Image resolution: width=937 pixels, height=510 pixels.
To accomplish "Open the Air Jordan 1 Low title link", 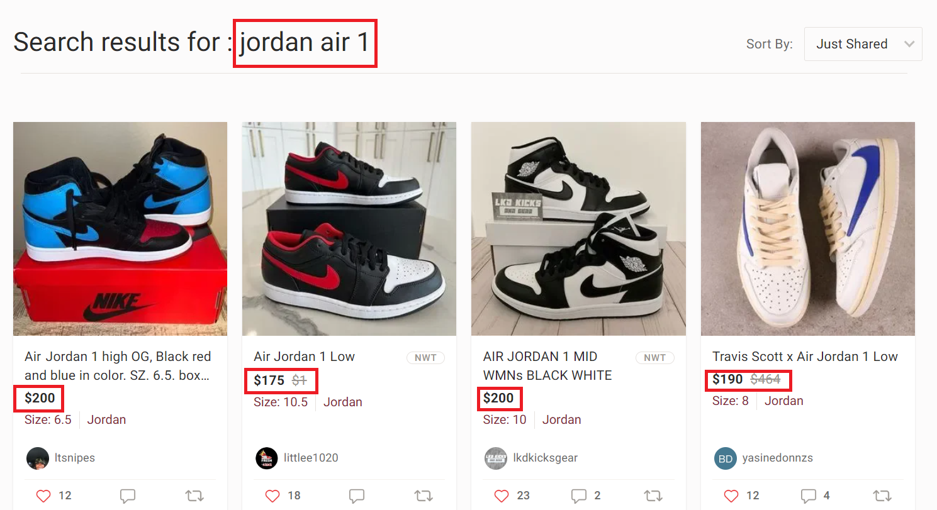I will 304,357.
